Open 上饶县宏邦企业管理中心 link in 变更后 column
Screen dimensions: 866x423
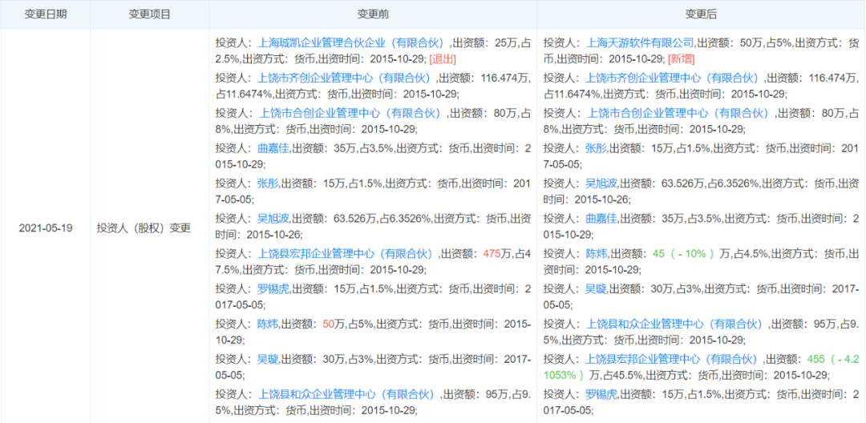click(x=673, y=360)
